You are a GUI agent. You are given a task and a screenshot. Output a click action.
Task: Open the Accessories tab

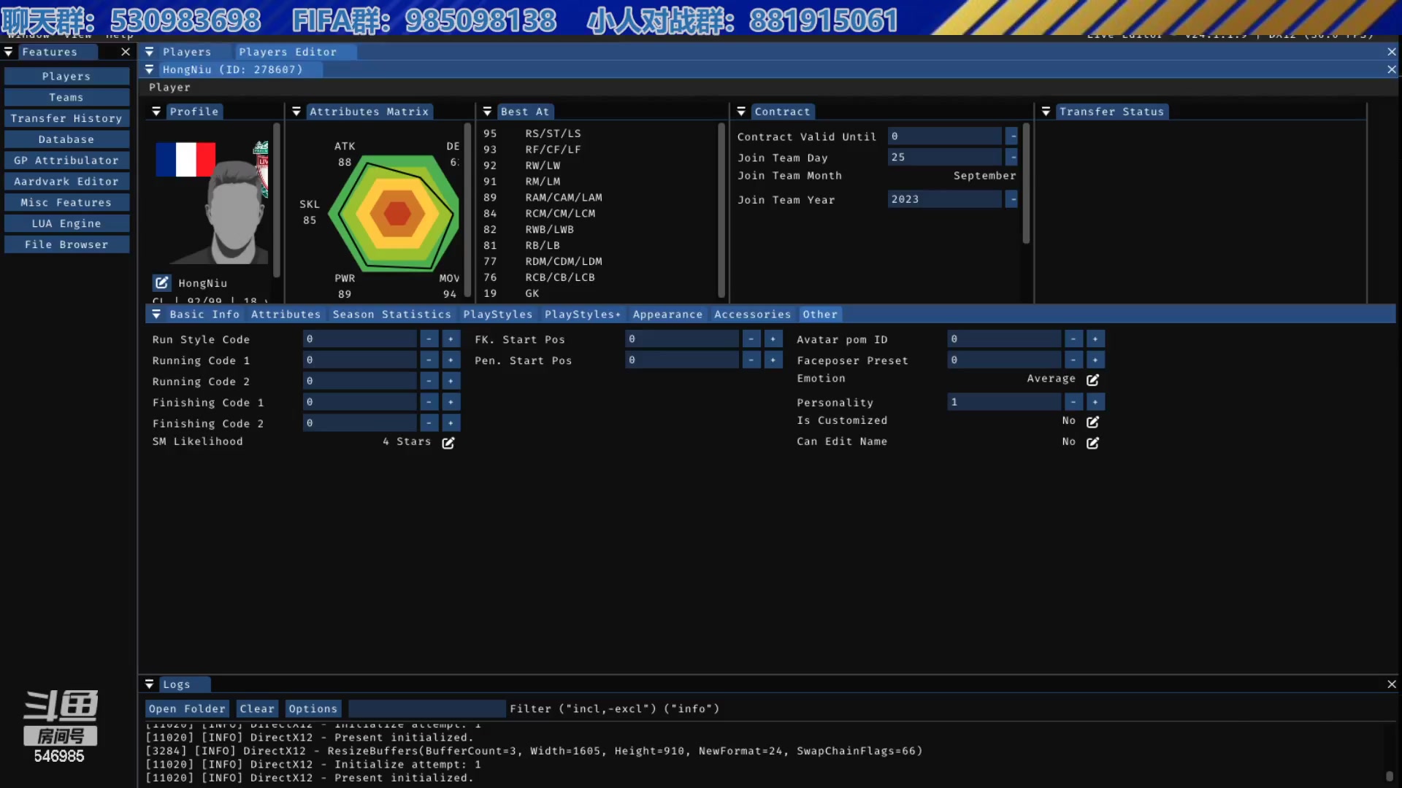pyautogui.click(x=753, y=314)
